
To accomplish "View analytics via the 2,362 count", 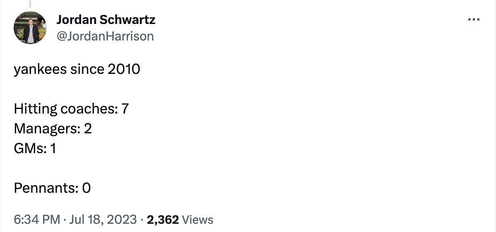I will (163, 220).
